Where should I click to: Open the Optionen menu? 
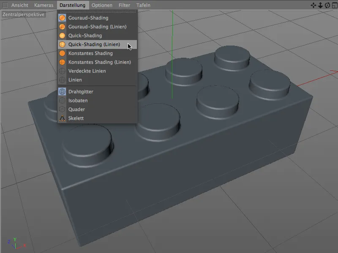pyautogui.click(x=102, y=5)
